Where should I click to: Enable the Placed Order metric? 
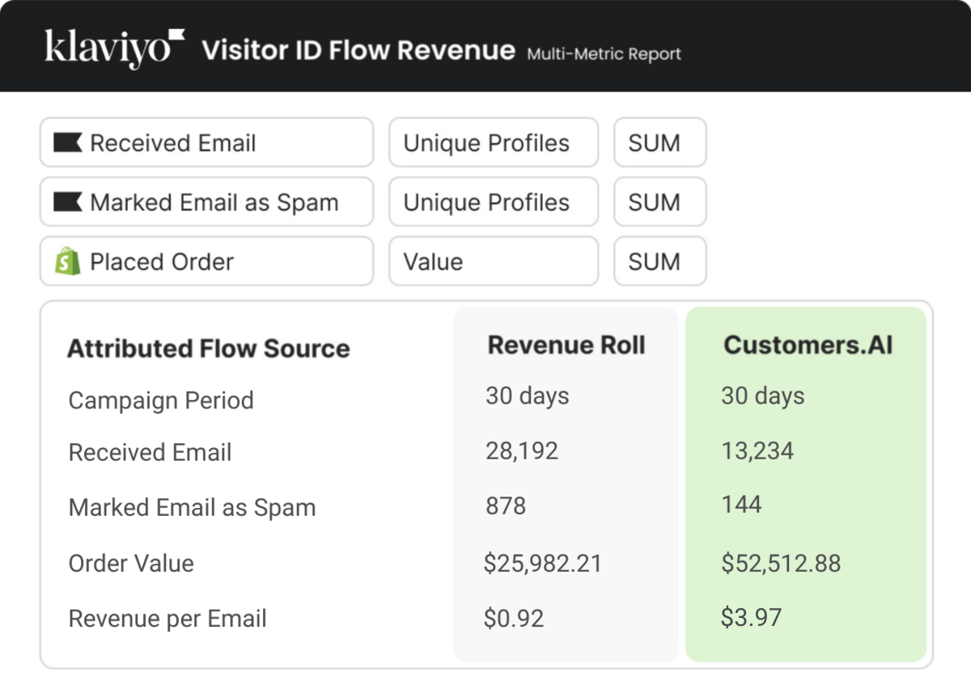pos(206,261)
